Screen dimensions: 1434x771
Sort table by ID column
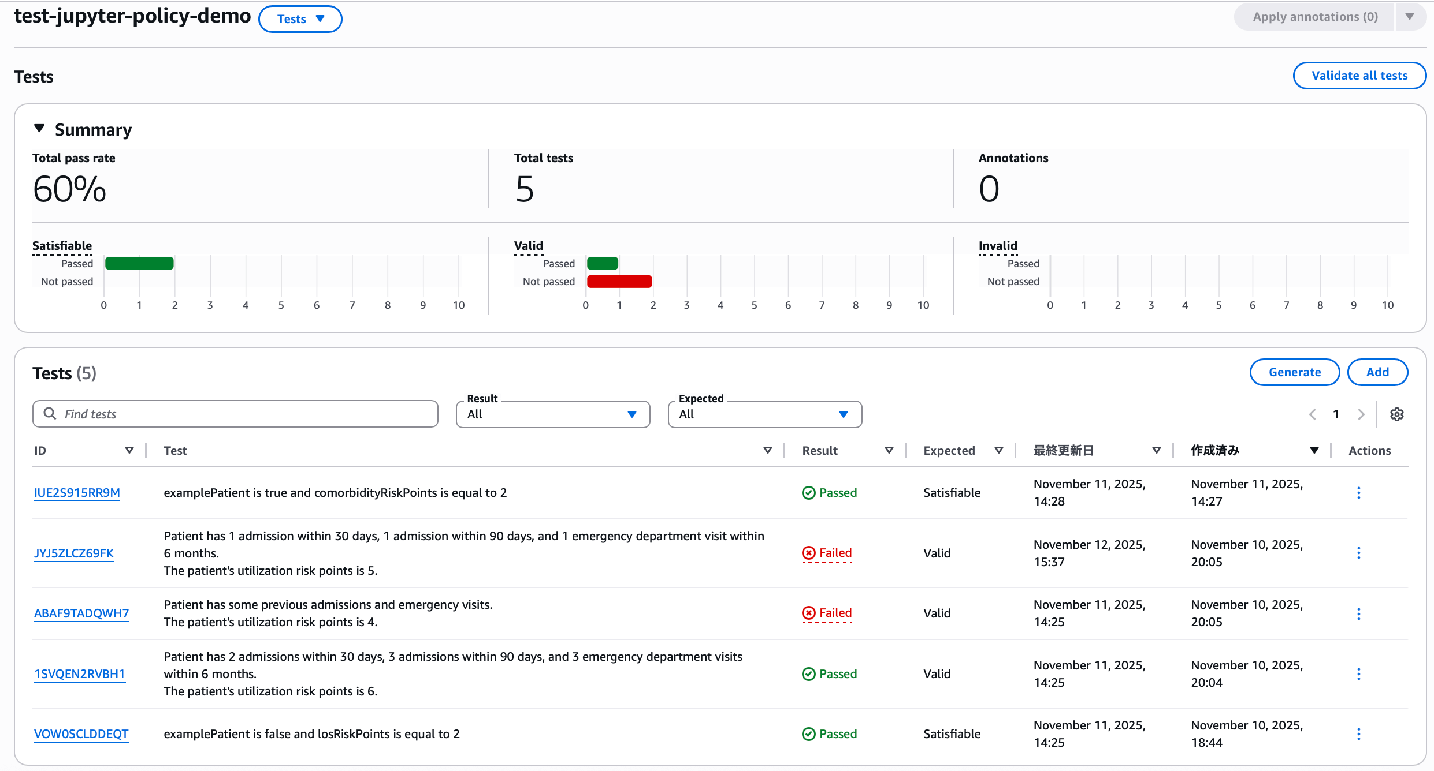tap(129, 450)
